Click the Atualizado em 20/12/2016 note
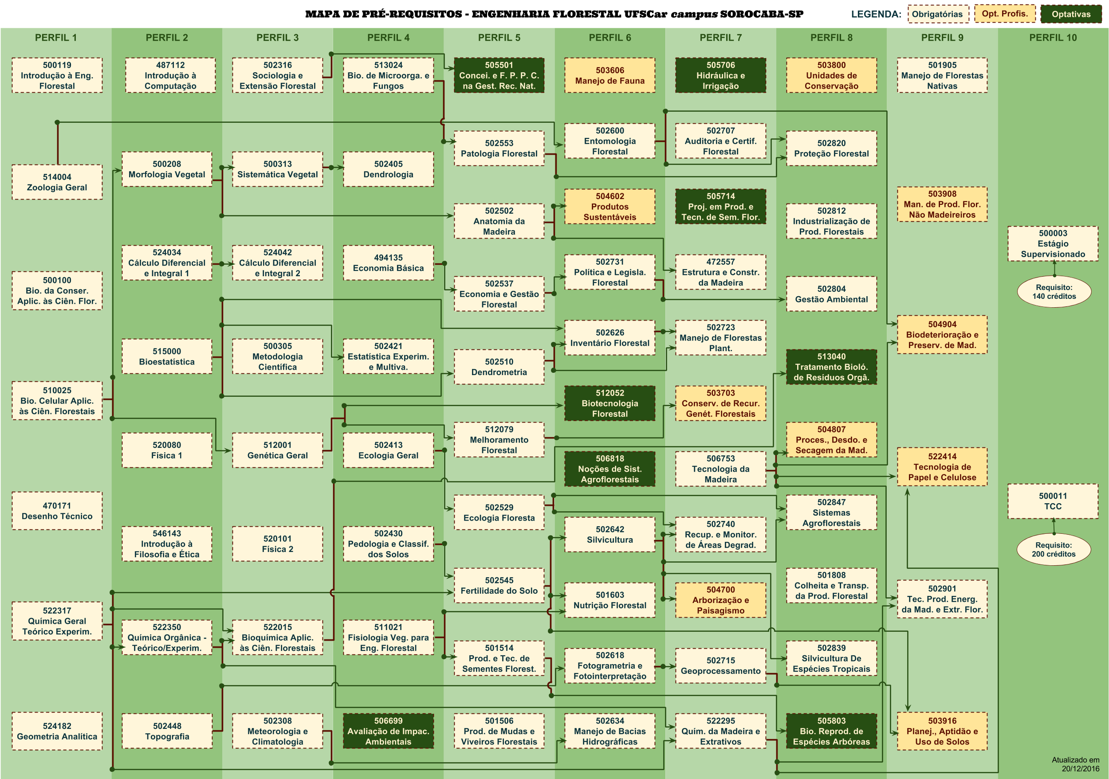The width and height of the screenshot is (1109, 779). (1076, 764)
